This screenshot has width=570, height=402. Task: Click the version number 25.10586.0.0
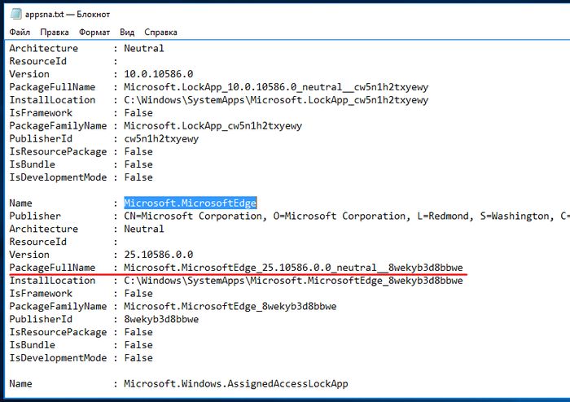click(160, 255)
